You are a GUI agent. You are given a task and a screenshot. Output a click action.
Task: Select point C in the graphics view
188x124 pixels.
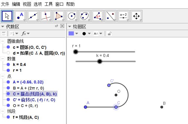[x=116, y=107]
